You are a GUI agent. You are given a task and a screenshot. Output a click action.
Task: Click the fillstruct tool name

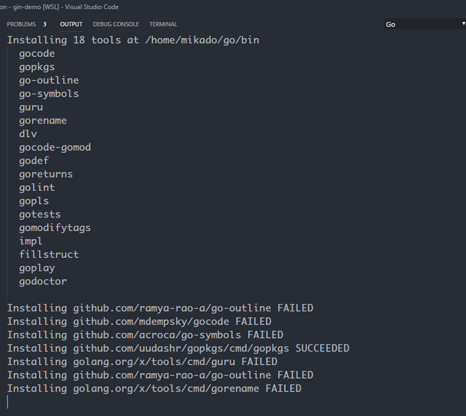(x=49, y=254)
